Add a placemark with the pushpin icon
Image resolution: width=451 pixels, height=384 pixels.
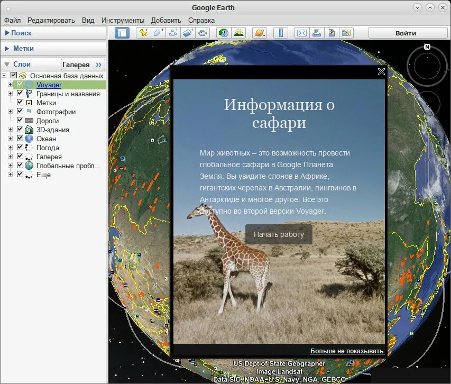pos(143,33)
